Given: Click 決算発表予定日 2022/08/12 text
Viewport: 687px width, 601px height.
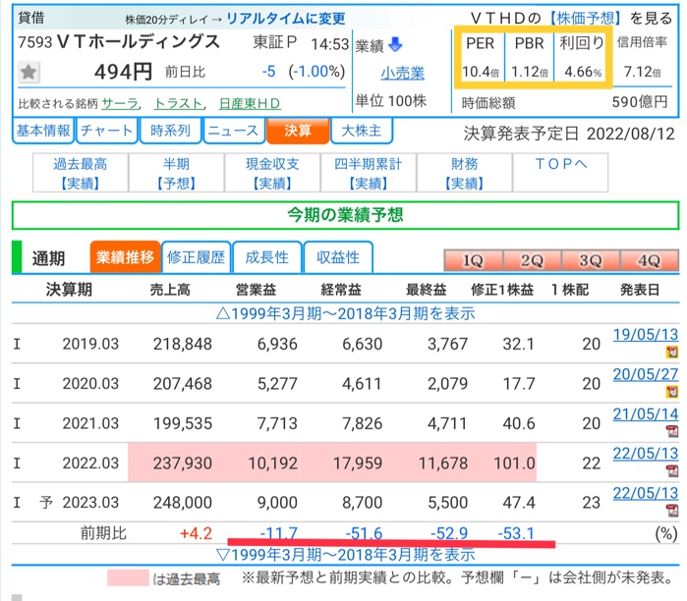Looking at the screenshot, I should click(x=569, y=134).
